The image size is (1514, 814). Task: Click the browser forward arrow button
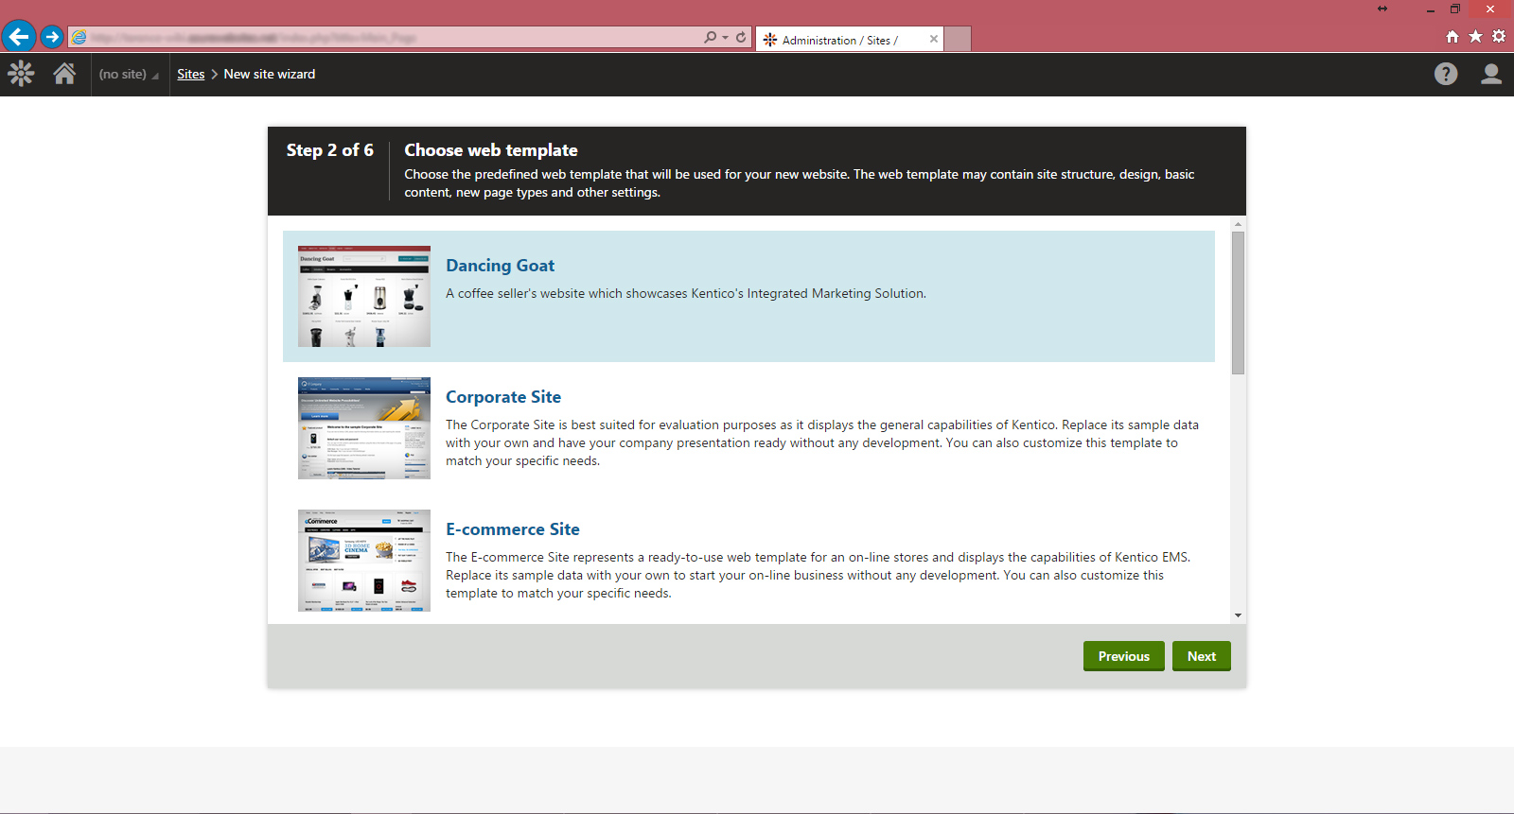coord(52,37)
